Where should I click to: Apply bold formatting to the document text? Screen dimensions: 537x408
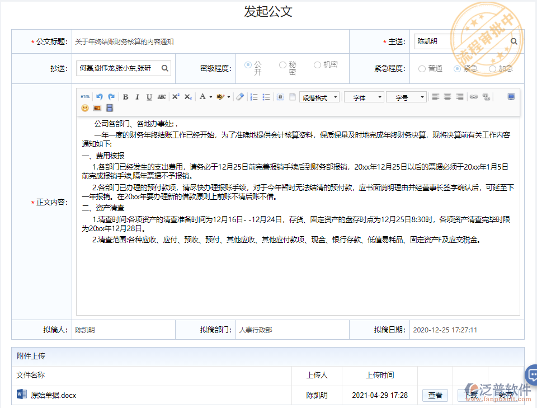click(x=126, y=97)
